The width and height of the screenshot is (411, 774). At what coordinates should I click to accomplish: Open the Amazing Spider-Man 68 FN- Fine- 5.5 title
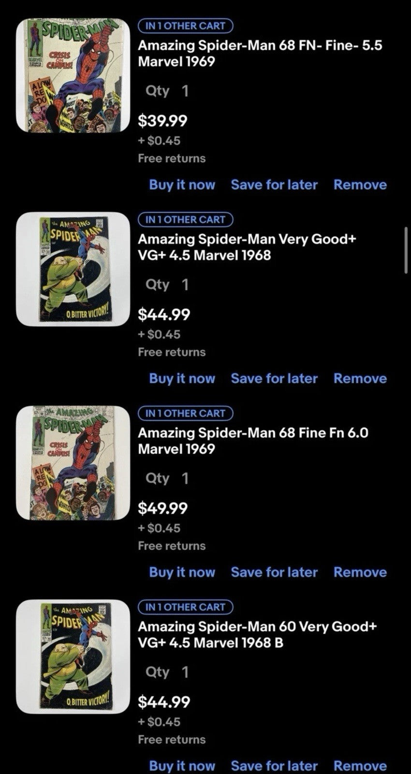(x=260, y=53)
